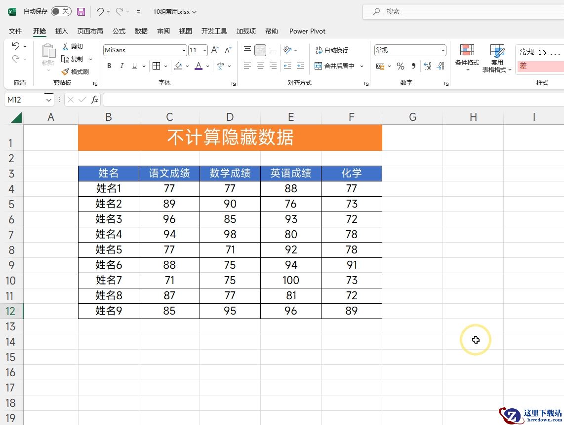564x425 pixels.
Task: Open 条件格式 conditional formatting
Action: 467,57
